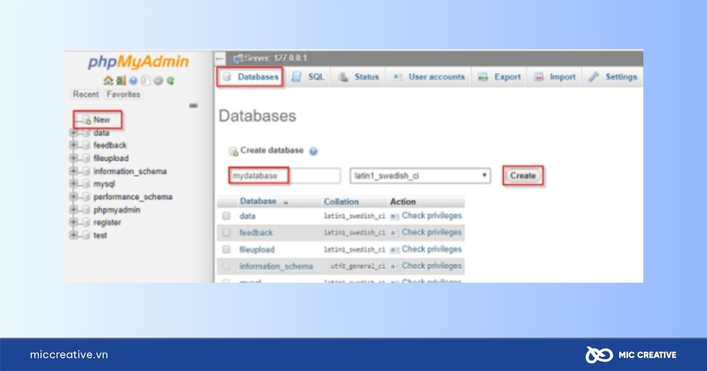
Task: Expand the fileupload node in tree
Action: (x=74, y=158)
